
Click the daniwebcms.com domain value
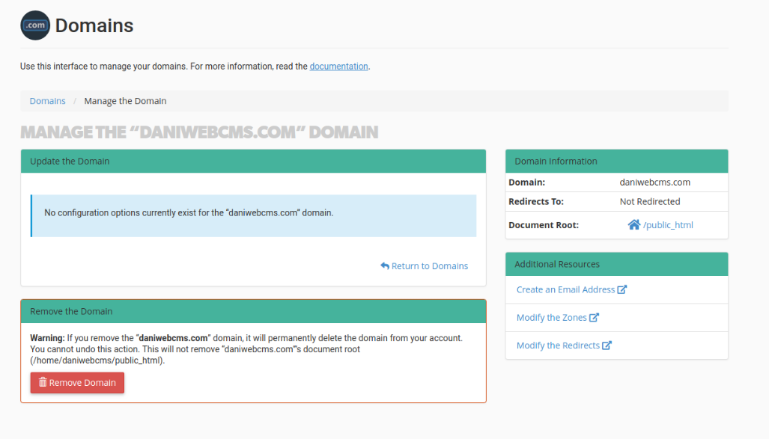(654, 182)
